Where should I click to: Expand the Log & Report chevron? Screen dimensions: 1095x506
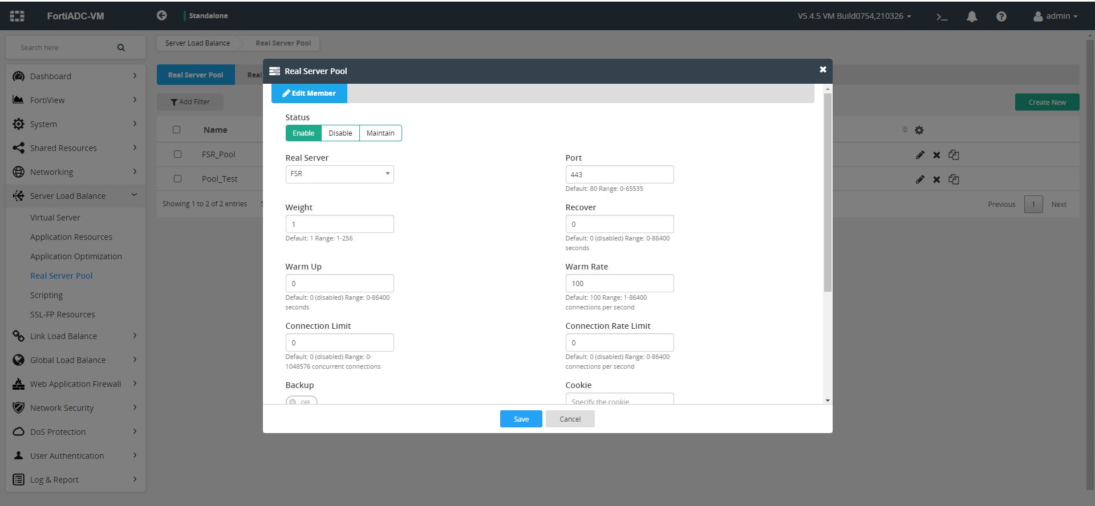click(x=135, y=479)
